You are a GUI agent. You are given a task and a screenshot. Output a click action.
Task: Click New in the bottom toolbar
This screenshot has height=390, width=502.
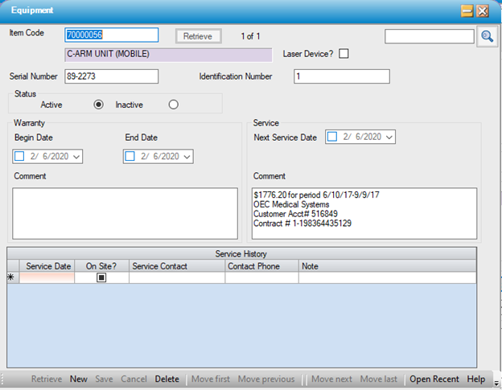pyautogui.click(x=78, y=379)
